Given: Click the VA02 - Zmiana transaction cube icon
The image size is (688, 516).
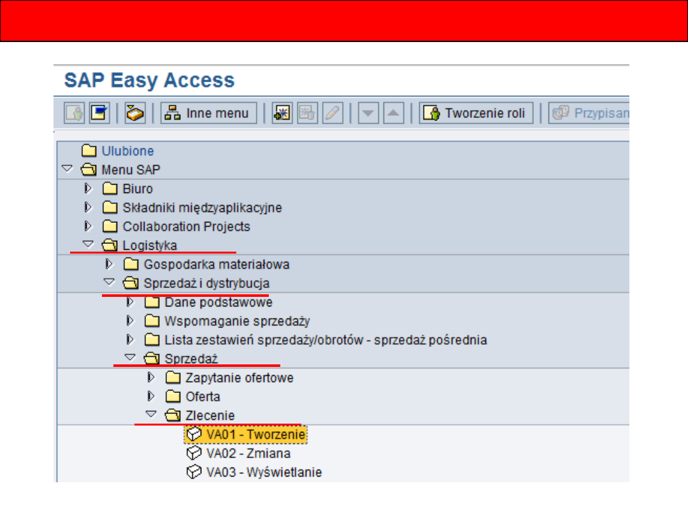Looking at the screenshot, I should click(x=194, y=454).
